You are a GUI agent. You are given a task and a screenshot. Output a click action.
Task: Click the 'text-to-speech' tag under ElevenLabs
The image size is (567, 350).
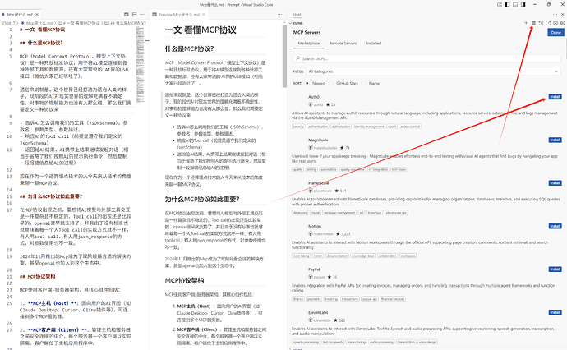pyautogui.click(x=332, y=342)
